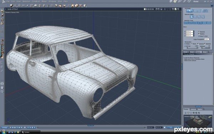Screen dimensions: 214x134
Task: Click the Softness slider
Action: (x=206, y=48)
